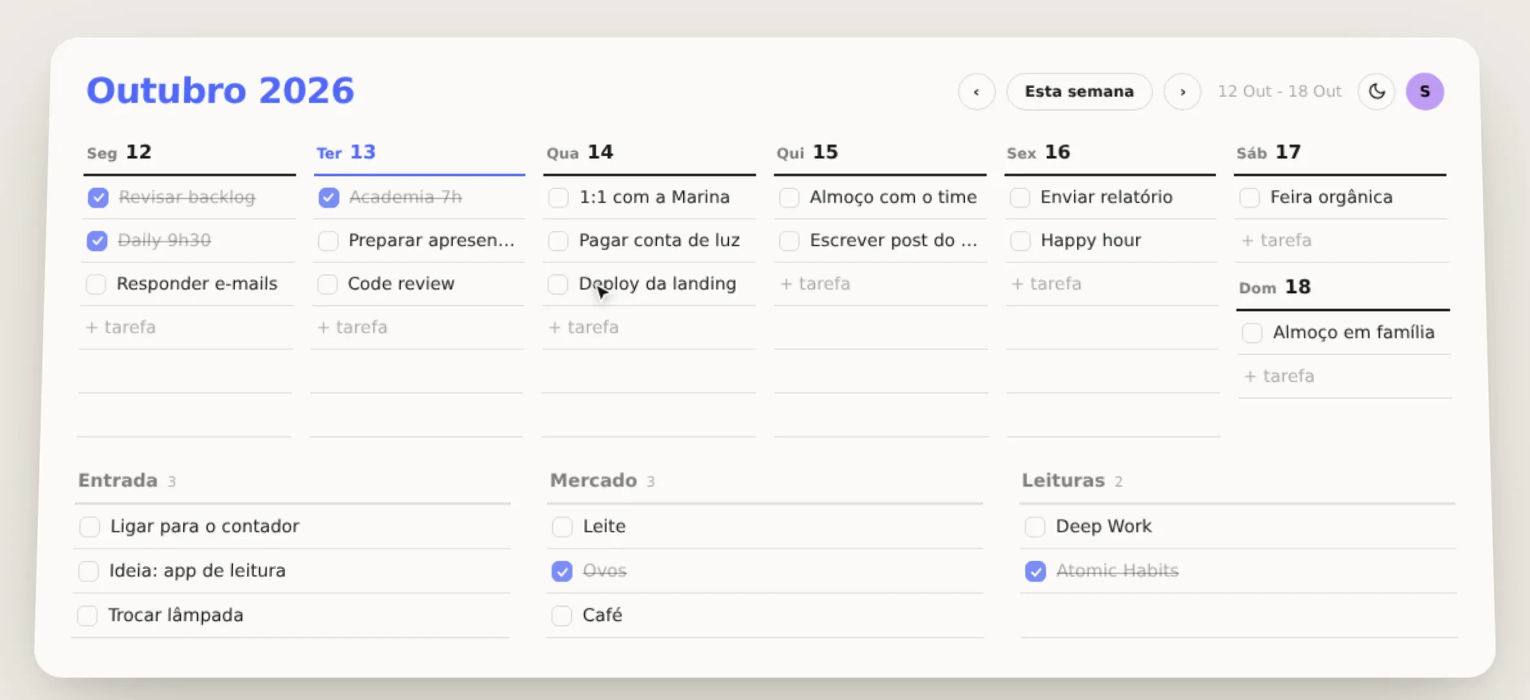1530x700 pixels.
Task: Check Deep Work reading checkbox
Action: 1035,526
